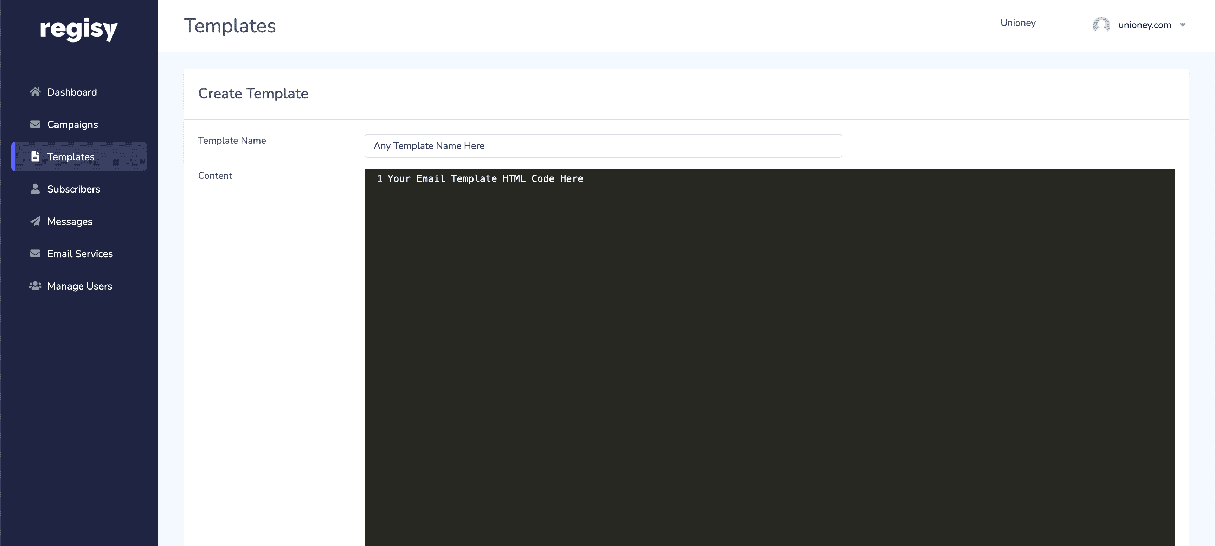Open Email Services page

coord(80,254)
